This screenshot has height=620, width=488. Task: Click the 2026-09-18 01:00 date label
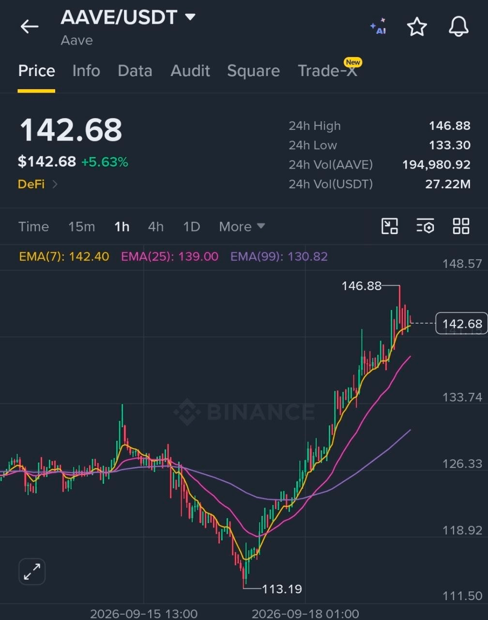pyautogui.click(x=305, y=614)
